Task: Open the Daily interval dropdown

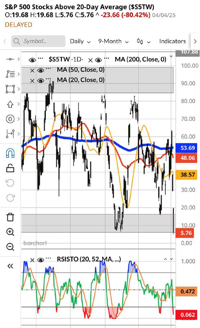Action: click(80, 41)
